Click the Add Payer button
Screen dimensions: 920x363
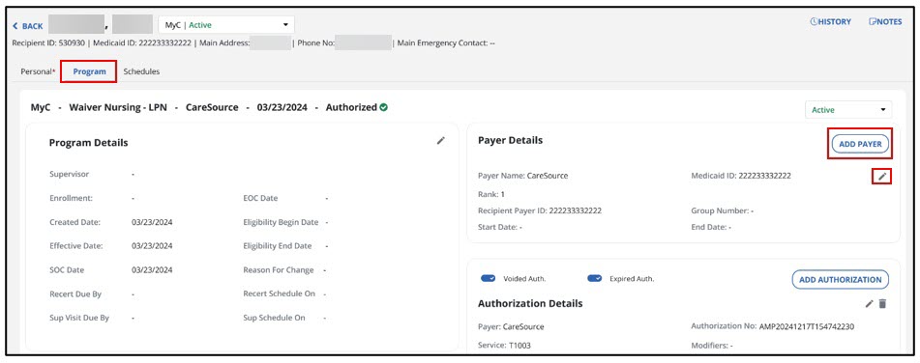tap(860, 144)
